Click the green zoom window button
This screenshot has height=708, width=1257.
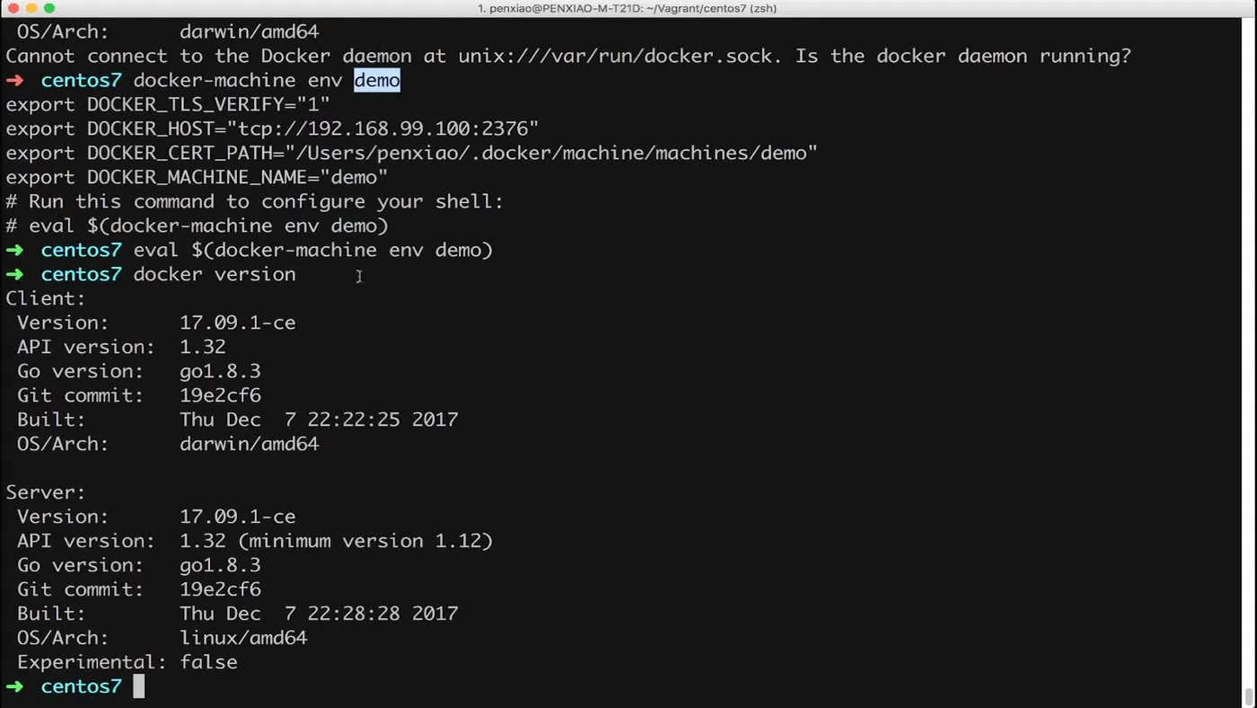tap(48, 8)
